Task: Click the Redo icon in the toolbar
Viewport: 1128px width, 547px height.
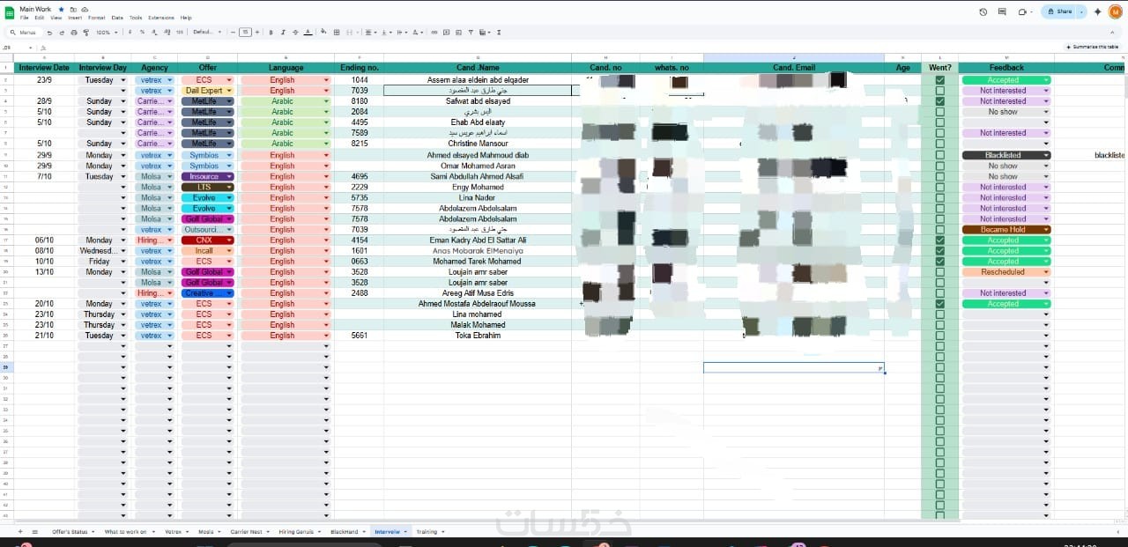Action: click(x=62, y=32)
